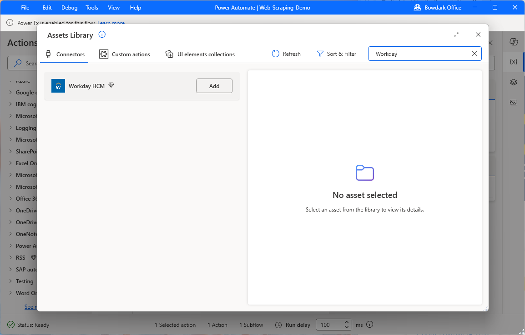Refresh the assets list
This screenshot has height=335, width=525.
coord(286,54)
